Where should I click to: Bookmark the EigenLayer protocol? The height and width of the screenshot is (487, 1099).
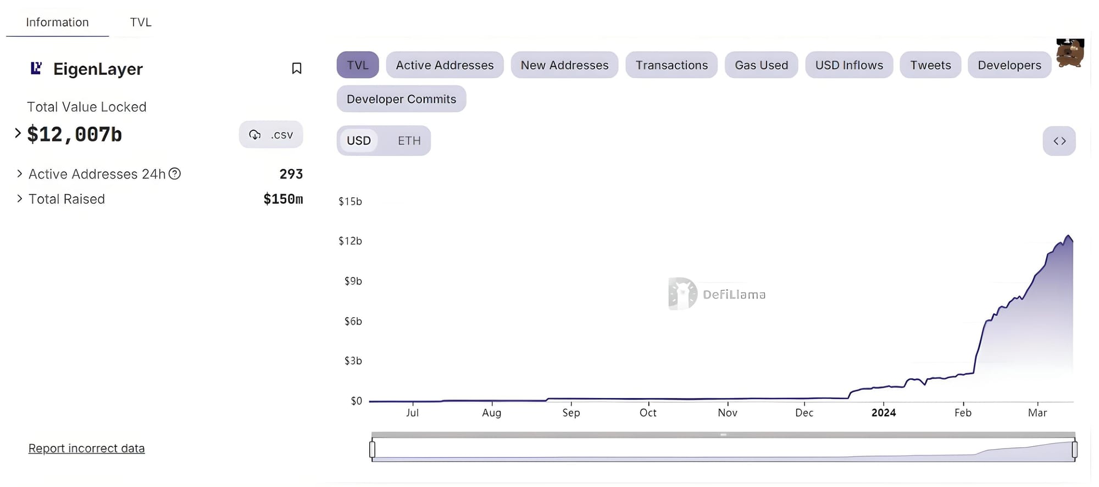(x=297, y=68)
